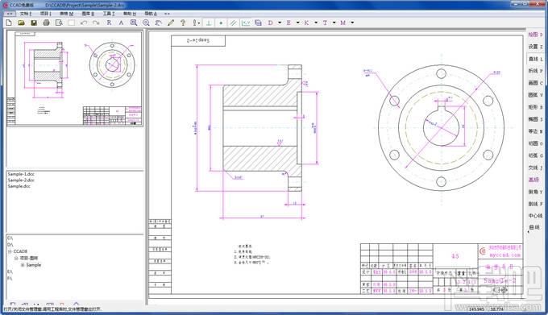Collapse the CCAD8 tree node
Screen dimensions: 548x315
tap(10, 251)
